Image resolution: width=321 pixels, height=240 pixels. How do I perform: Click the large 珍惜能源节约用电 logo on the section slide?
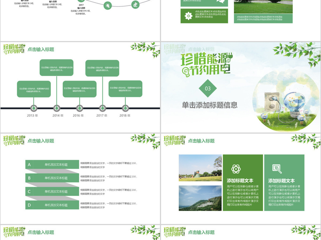pyautogui.click(x=207, y=65)
